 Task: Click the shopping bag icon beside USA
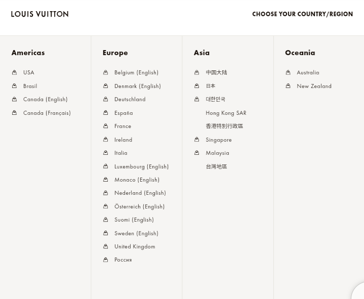click(14, 72)
